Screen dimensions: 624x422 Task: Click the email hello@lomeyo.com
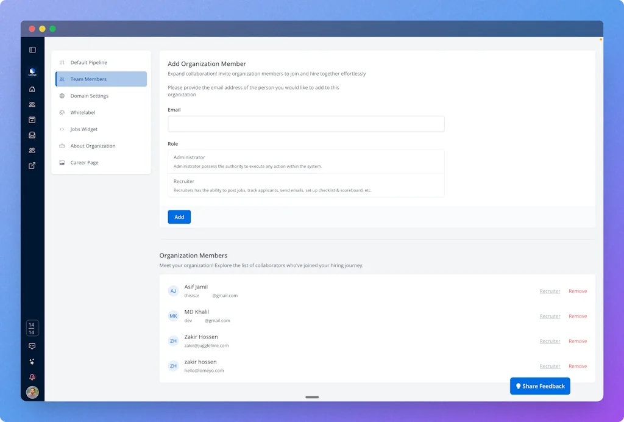(204, 371)
